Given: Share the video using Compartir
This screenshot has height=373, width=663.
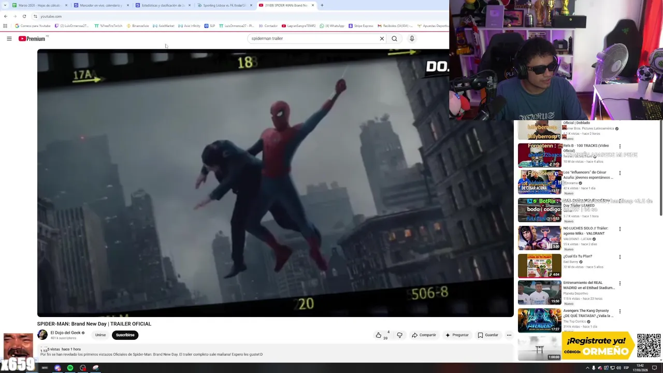Looking at the screenshot, I should 424,335.
